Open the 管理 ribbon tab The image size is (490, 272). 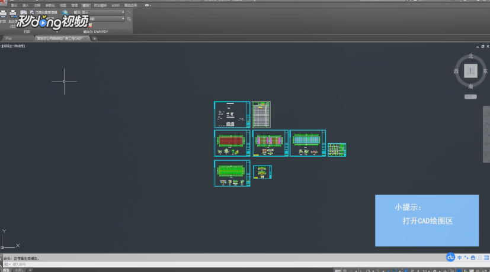pos(75,5)
